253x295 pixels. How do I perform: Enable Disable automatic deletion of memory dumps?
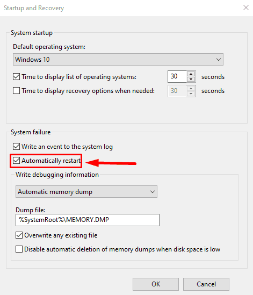click(19, 249)
